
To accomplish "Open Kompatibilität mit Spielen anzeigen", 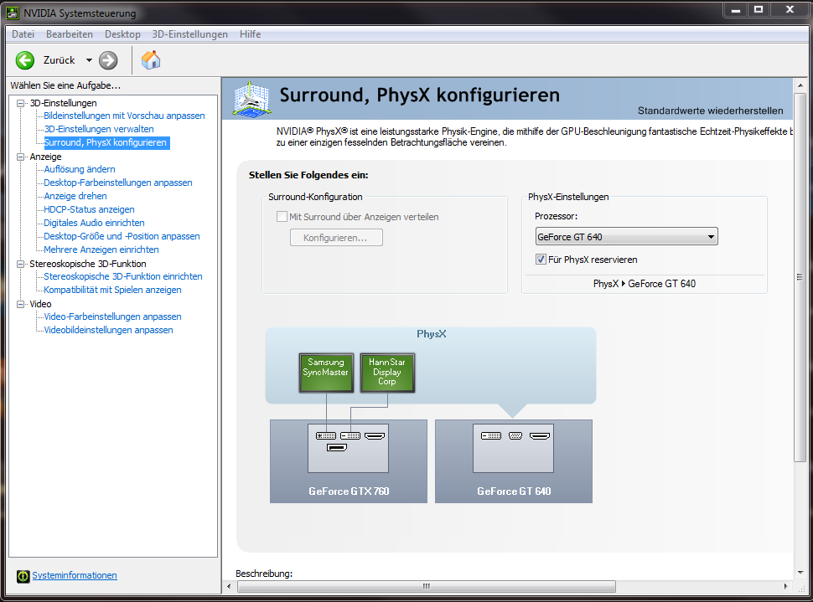I will (112, 291).
